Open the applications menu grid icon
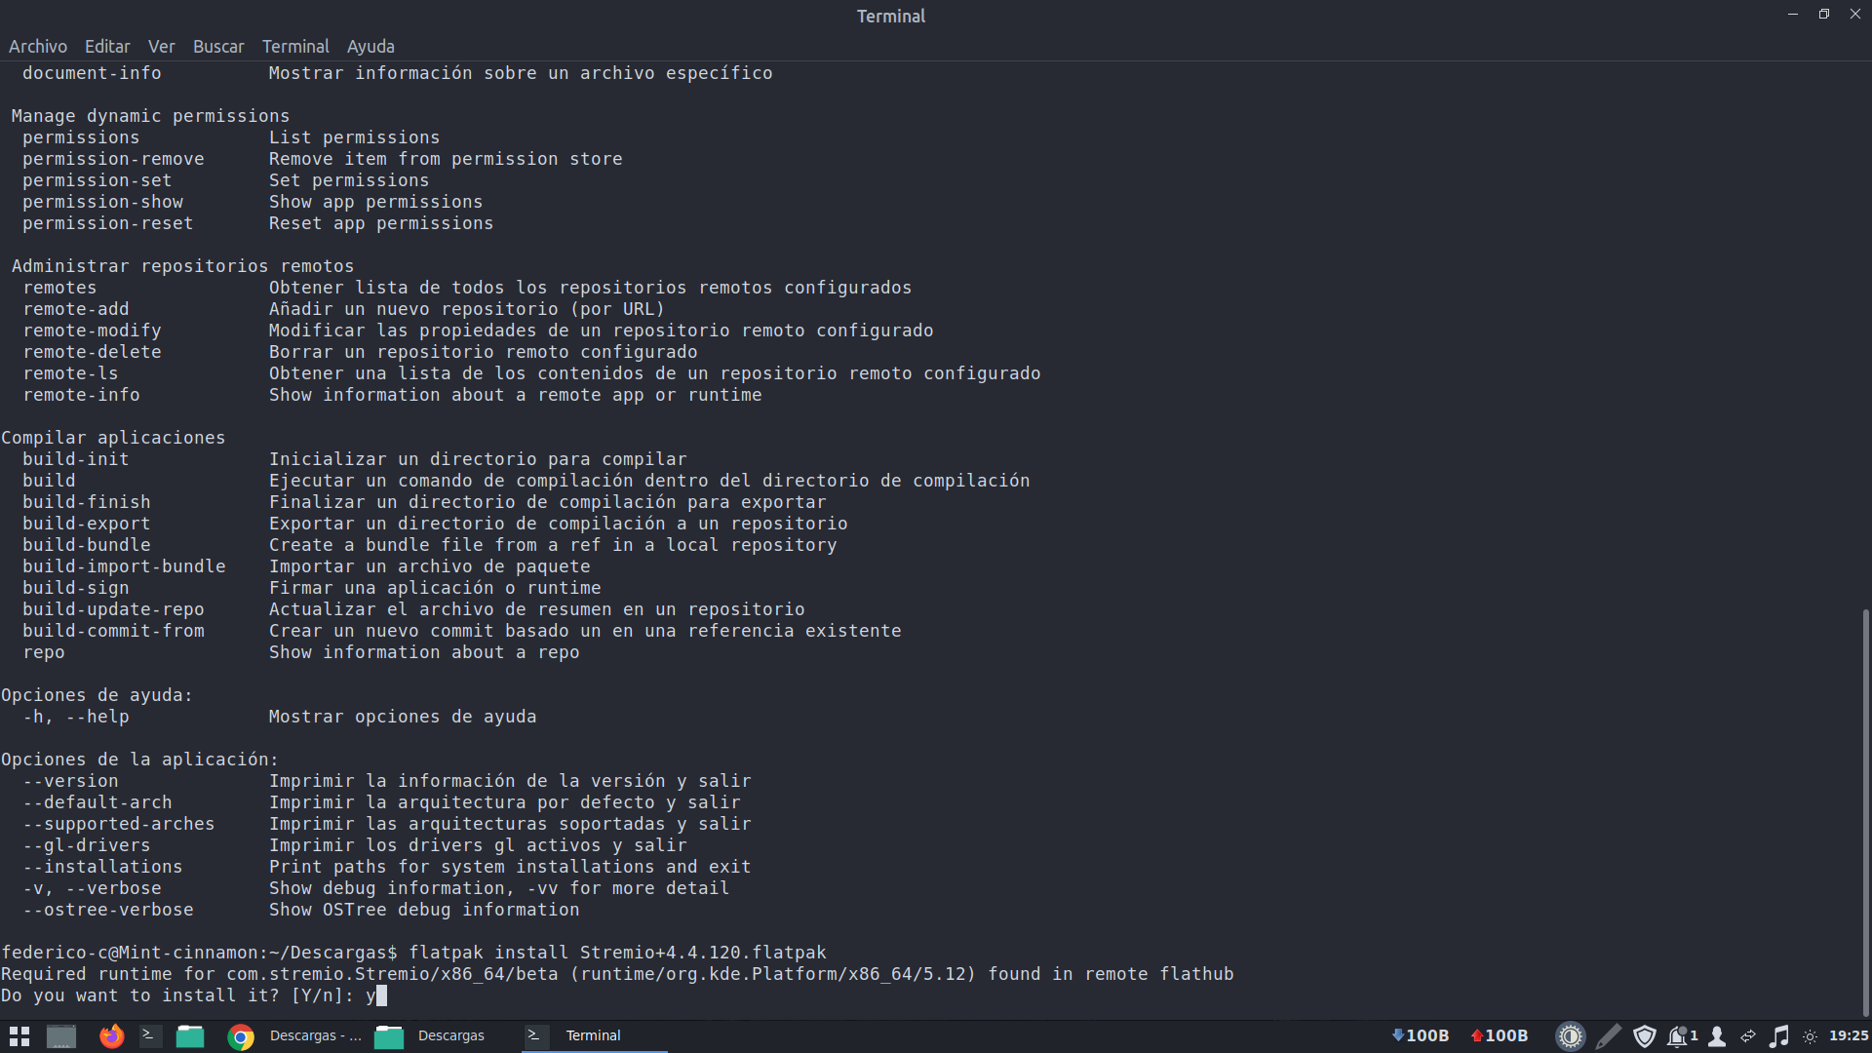 click(19, 1036)
